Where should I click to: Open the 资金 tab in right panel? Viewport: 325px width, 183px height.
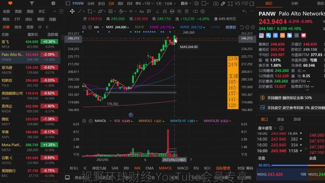tap(280, 119)
